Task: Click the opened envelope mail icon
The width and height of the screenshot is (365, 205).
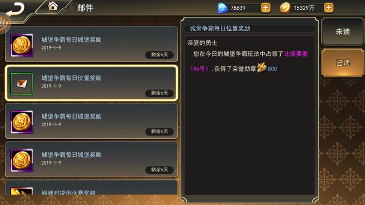Action: 21,84
